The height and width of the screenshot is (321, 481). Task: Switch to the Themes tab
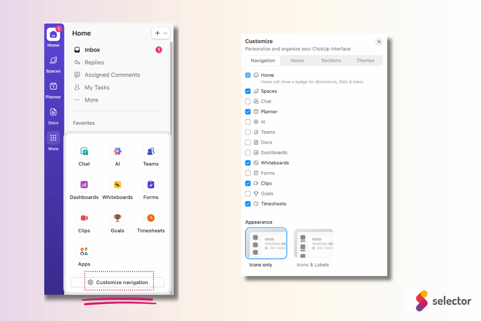coord(365,61)
